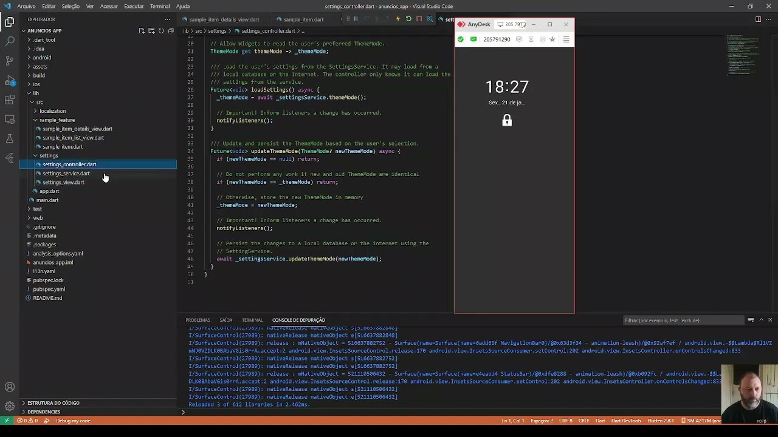Click the New Folder icon in Explorer
This screenshot has height=437, width=778.
point(151,31)
